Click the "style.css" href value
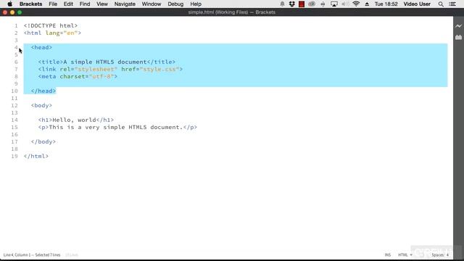Viewport: 464px width, 261px height. [x=159, y=70]
